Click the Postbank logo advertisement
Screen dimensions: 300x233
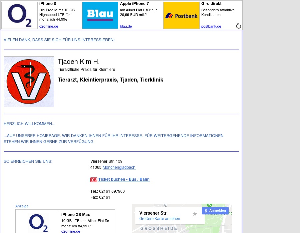pos(181,15)
